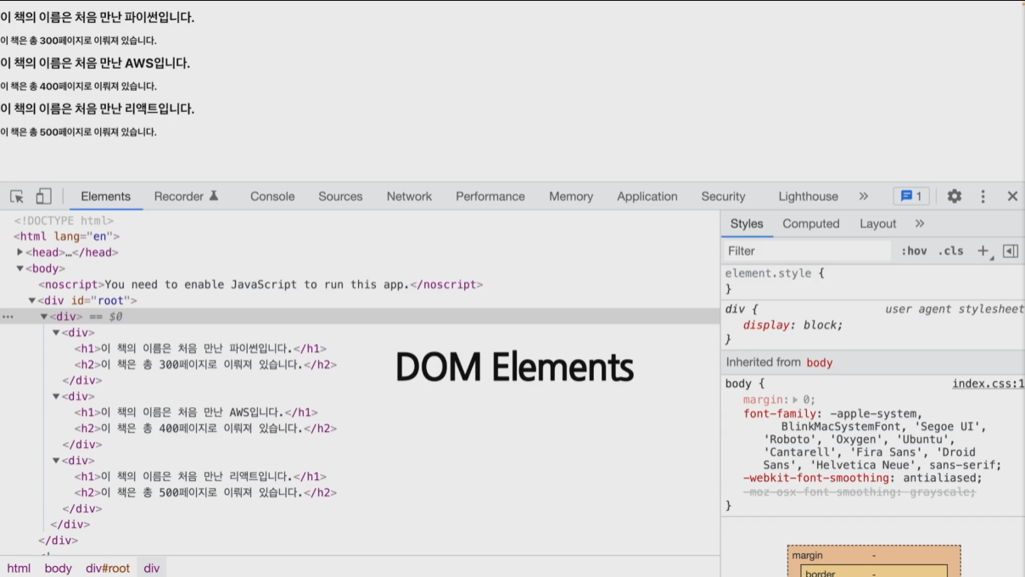The width and height of the screenshot is (1025, 577).
Task: Open the Recorder tab
Action: click(187, 196)
